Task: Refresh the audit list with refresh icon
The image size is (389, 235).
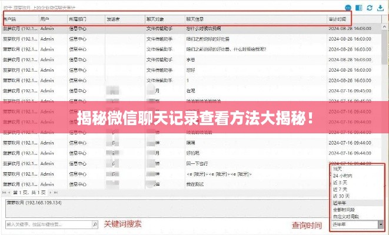Action: (x=370, y=8)
